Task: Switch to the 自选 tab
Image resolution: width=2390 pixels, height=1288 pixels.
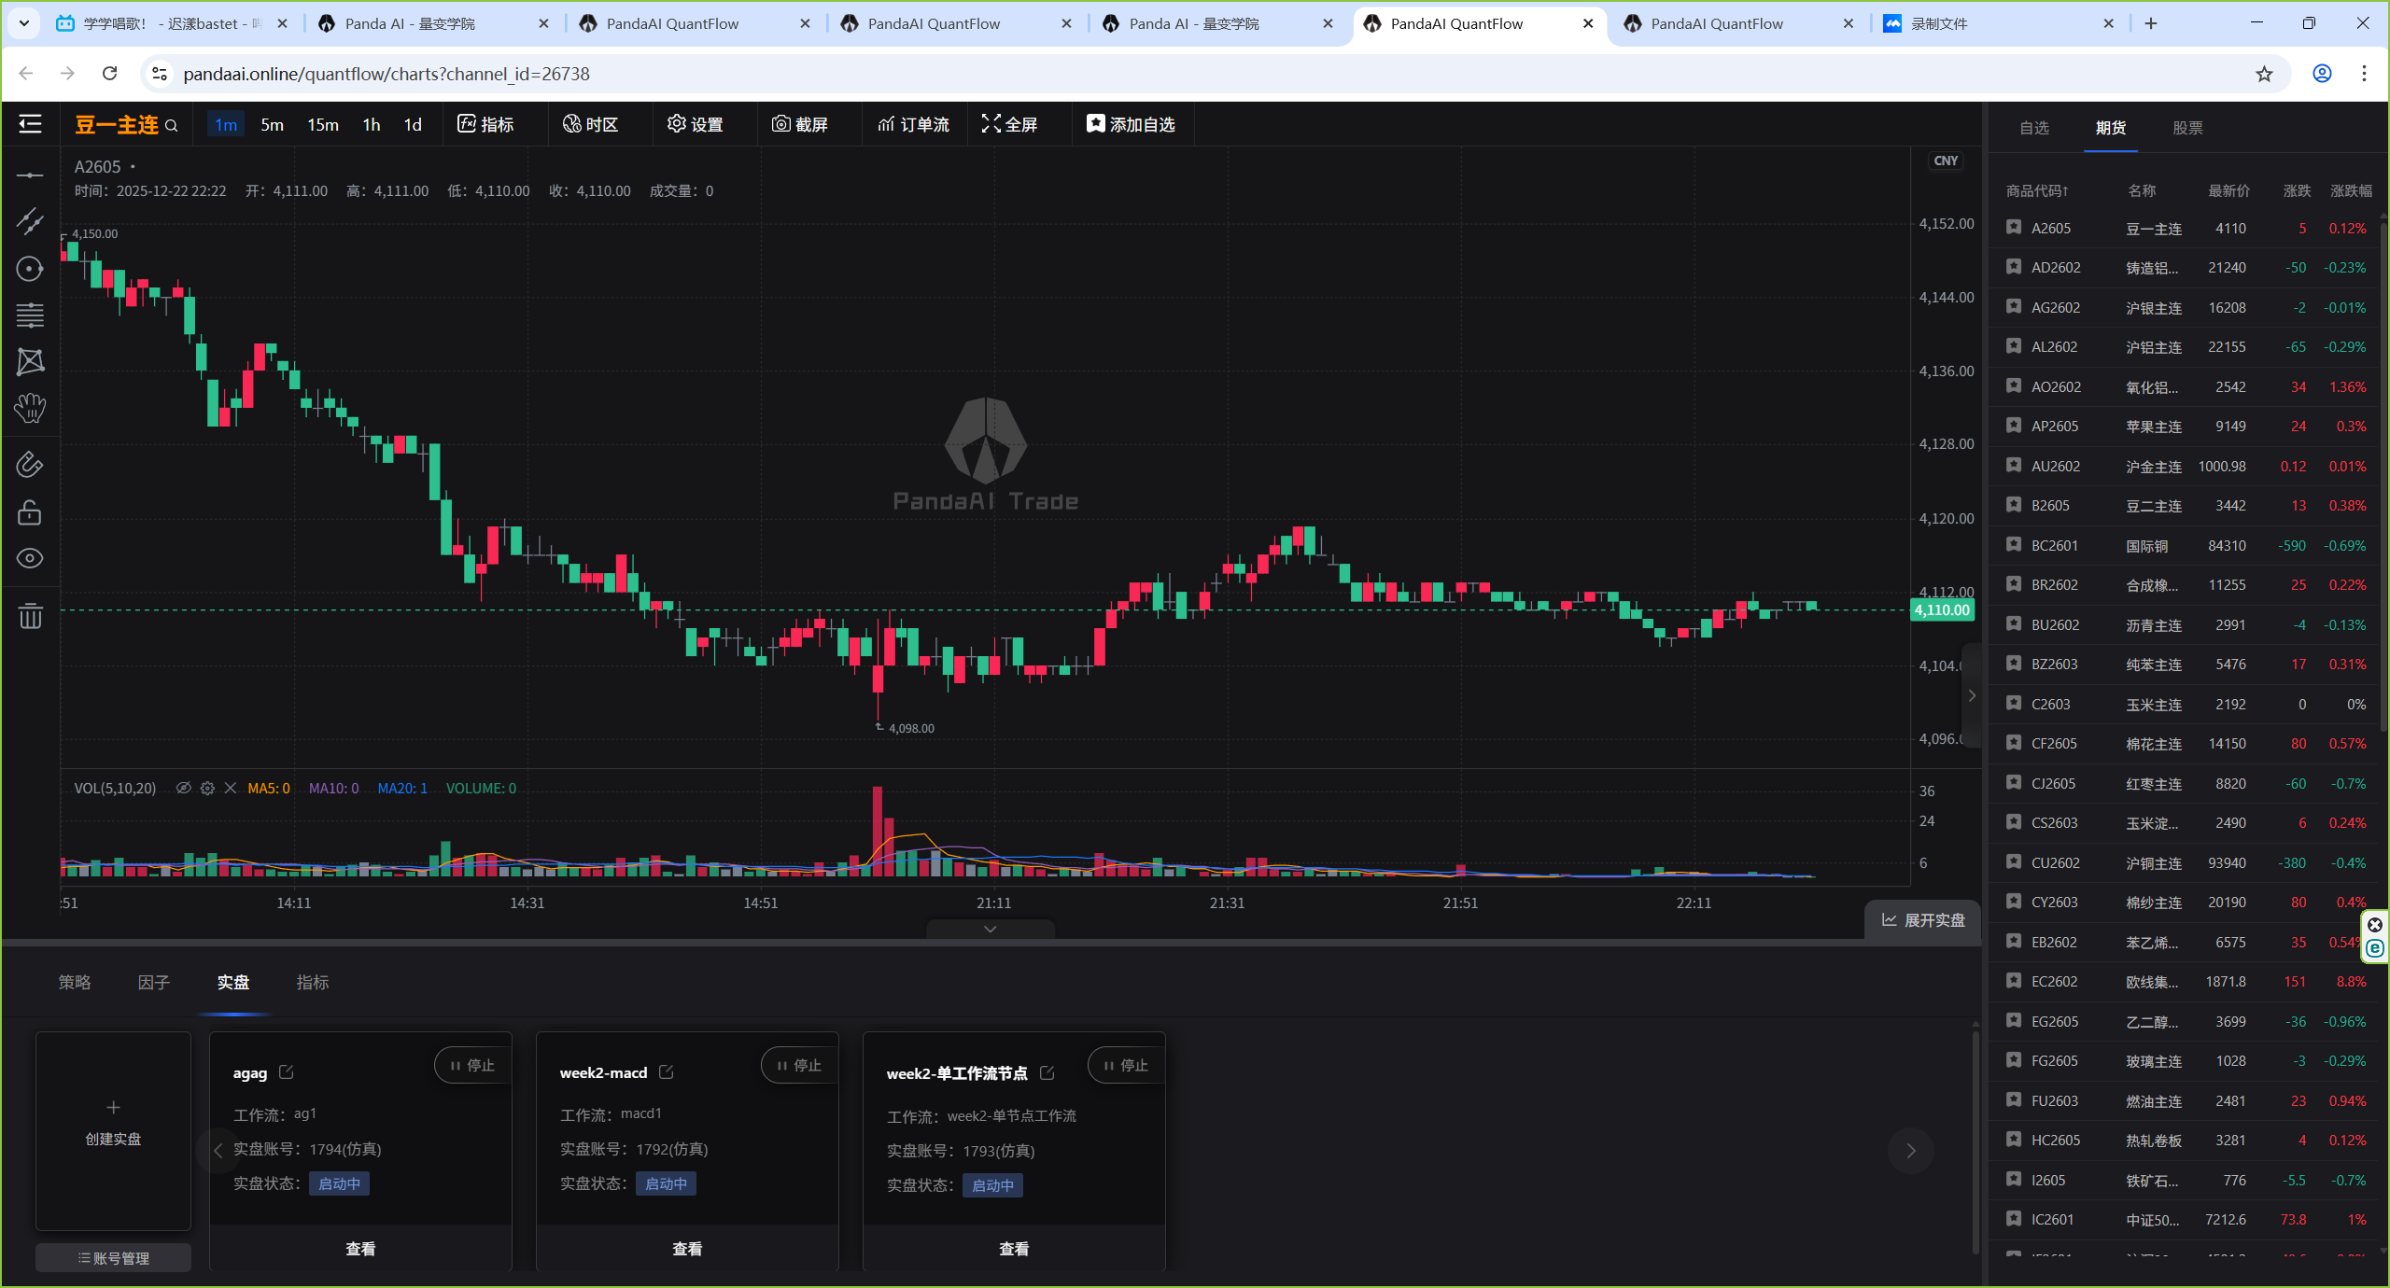Action: 2034,128
